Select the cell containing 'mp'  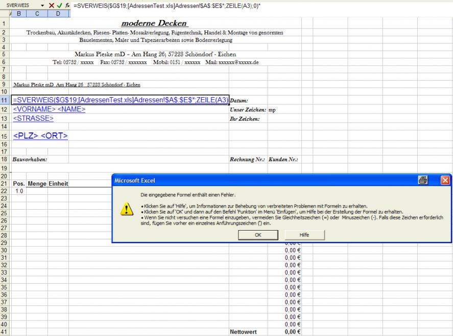click(x=272, y=110)
